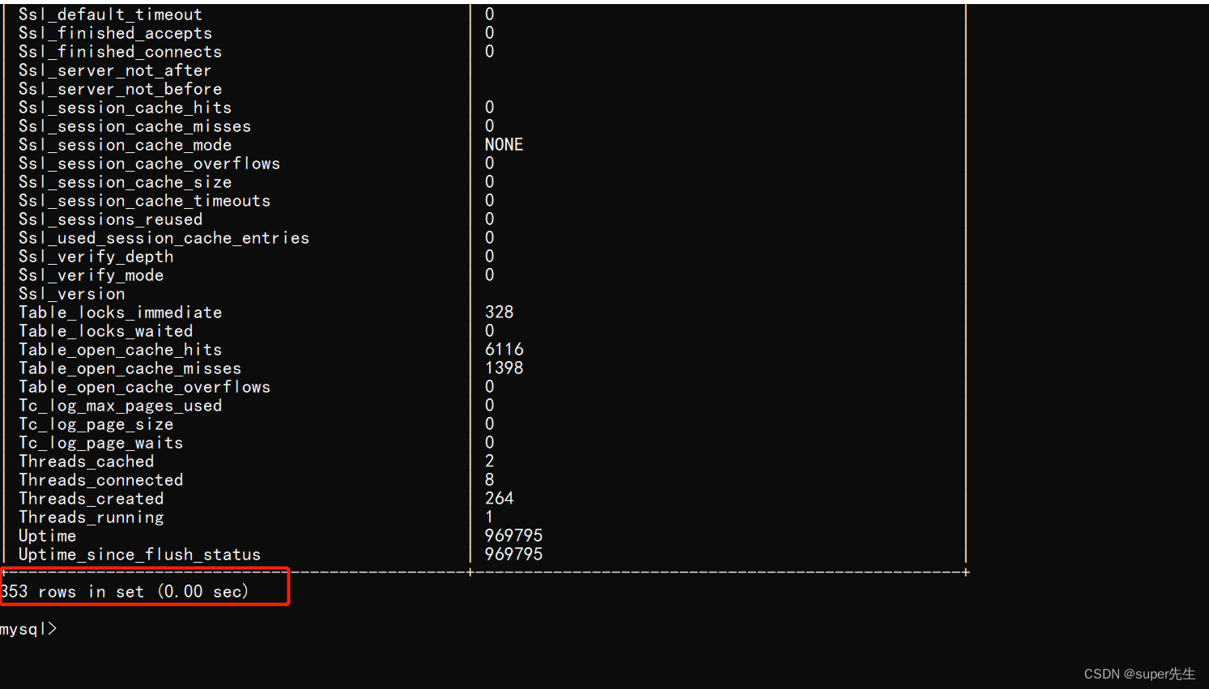This screenshot has width=1209, height=689.
Task: Click Threads_connected variable name
Action: pos(100,480)
